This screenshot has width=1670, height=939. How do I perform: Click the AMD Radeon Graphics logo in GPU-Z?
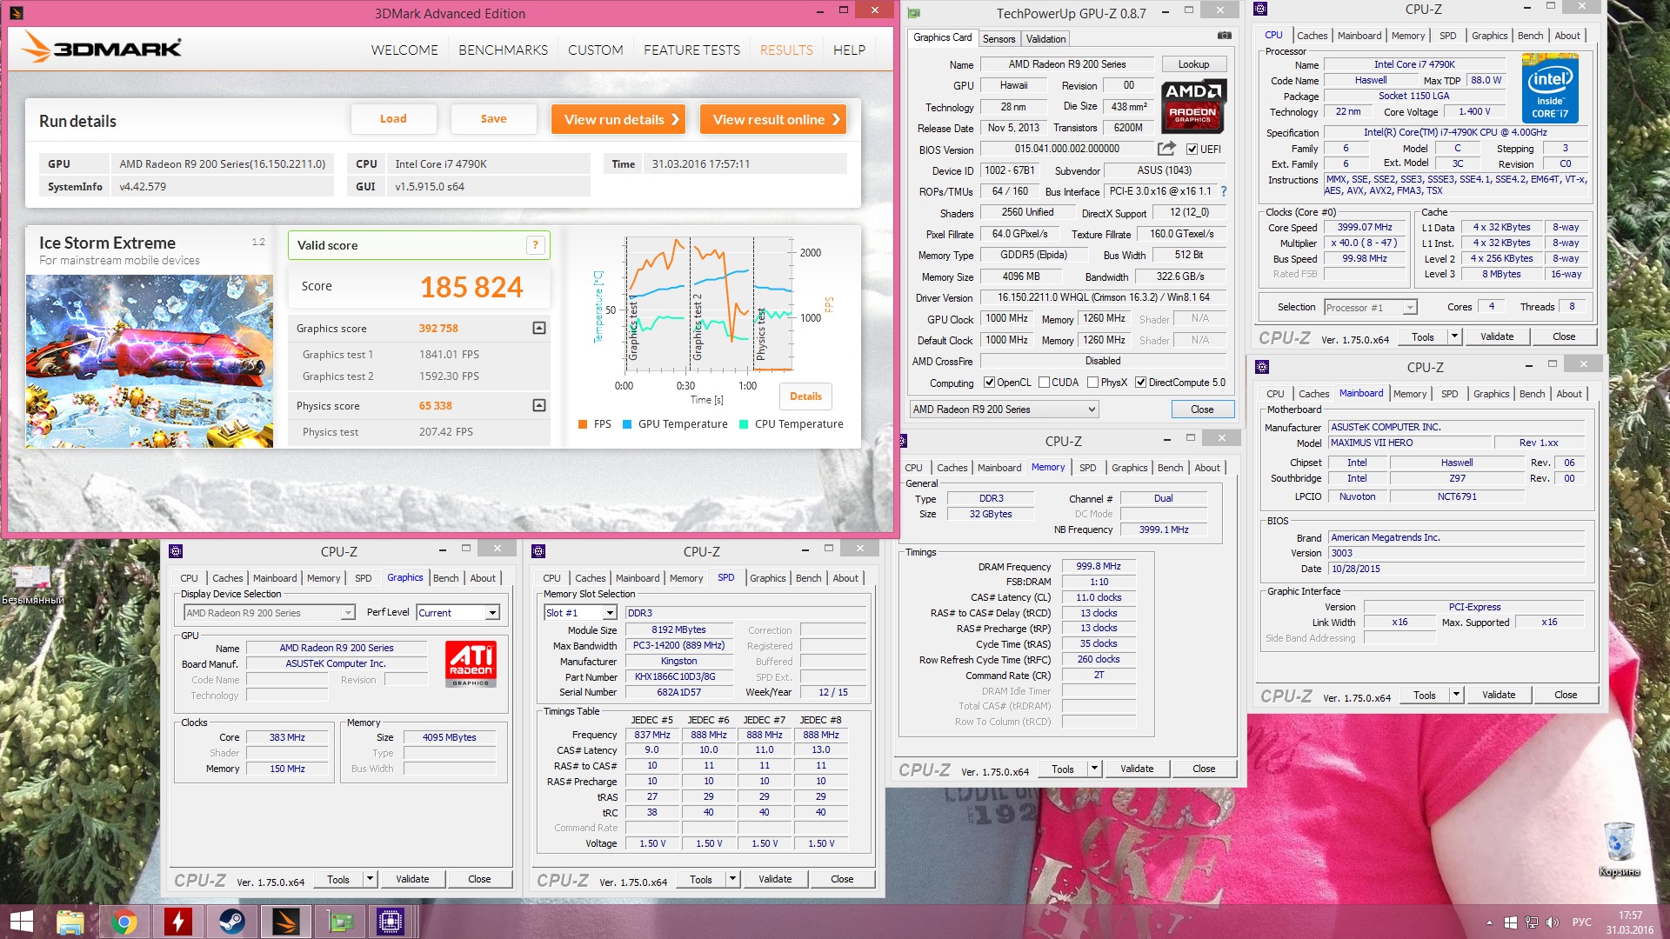pos(1192,104)
